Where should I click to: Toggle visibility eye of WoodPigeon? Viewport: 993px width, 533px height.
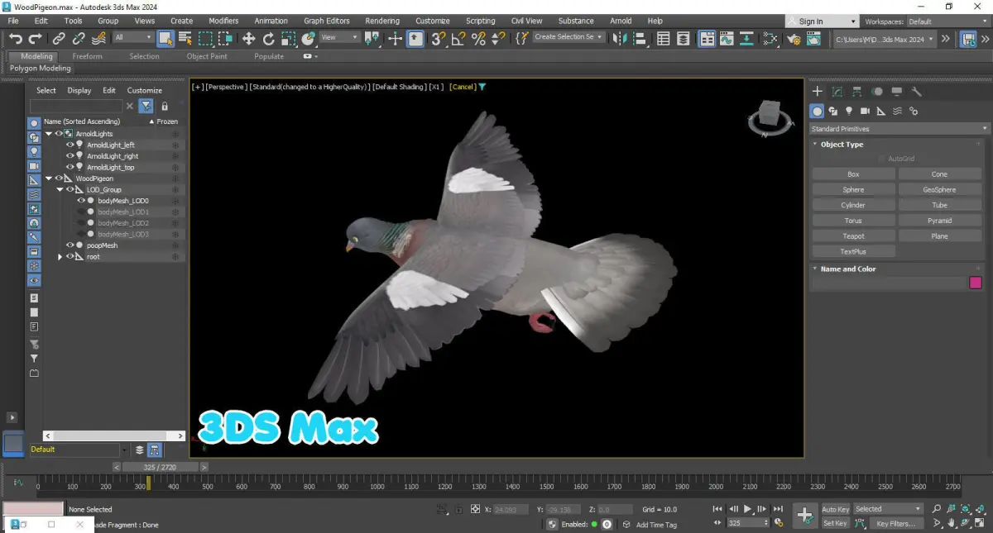tap(59, 178)
